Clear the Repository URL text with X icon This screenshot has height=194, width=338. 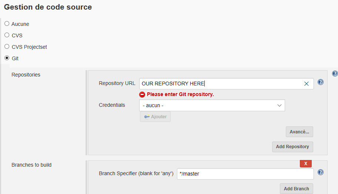tap(306, 84)
